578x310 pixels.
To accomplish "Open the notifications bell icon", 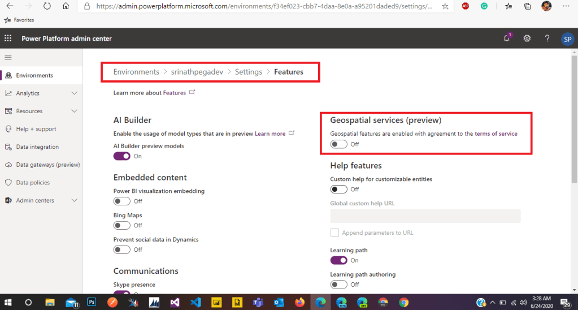I will point(507,38).
